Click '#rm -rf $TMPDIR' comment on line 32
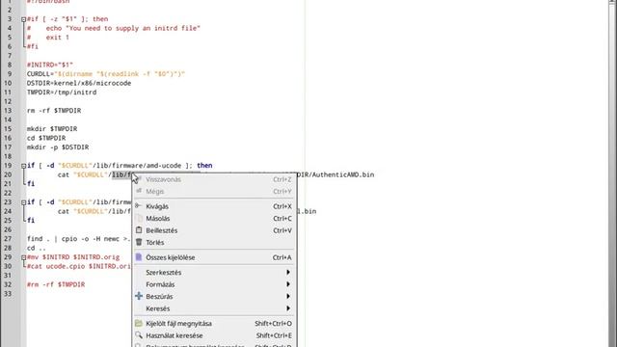The width and height of the screenshot is (617, 347). tap(56, 284)
